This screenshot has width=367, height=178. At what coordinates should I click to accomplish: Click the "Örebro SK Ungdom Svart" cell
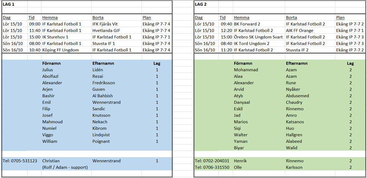(x=258, y=37)
